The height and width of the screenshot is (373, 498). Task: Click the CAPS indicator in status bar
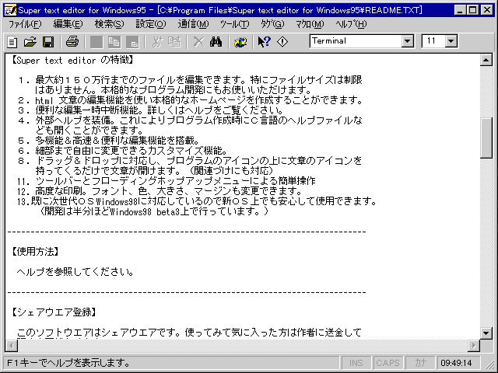(x=388, y=363)
